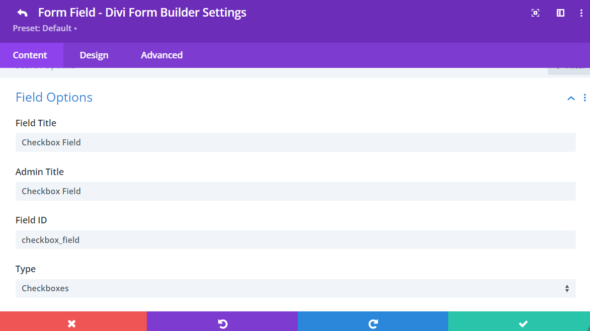Open the Field Options three-dot menu
Viewport: 590px width, 331px height.
[584, 98]
